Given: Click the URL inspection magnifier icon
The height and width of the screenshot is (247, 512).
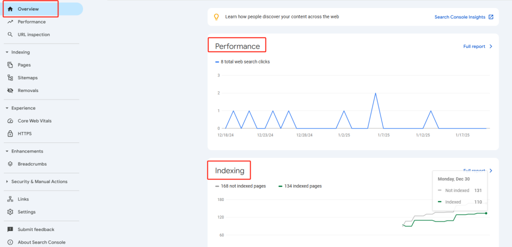Looking at the screenshot, I should (10, 34).
